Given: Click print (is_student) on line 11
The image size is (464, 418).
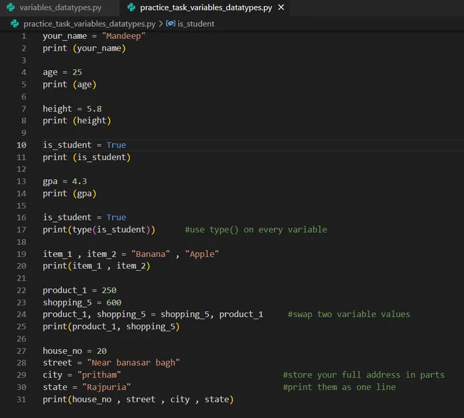Looking at the screenshot, I should pyautogui.click(x=87, y=157).
